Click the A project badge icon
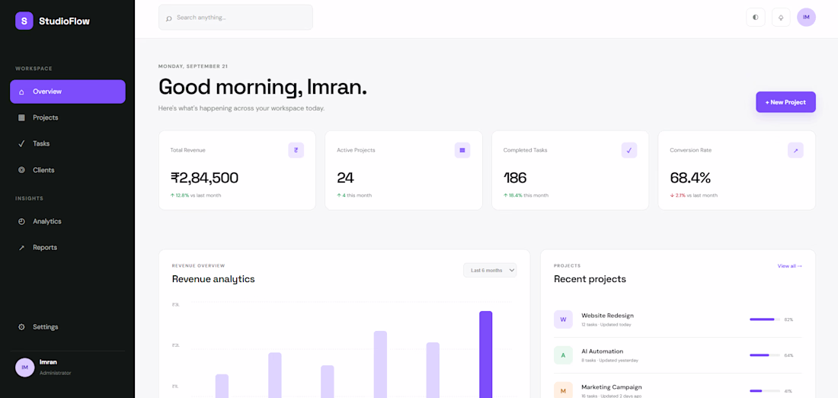Viewport: 838px width, 398px height. [563, 355]
